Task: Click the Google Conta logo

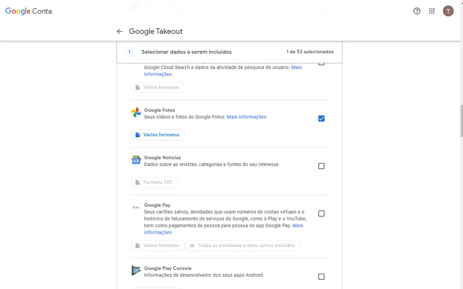Action: click(x=28, y=11)
